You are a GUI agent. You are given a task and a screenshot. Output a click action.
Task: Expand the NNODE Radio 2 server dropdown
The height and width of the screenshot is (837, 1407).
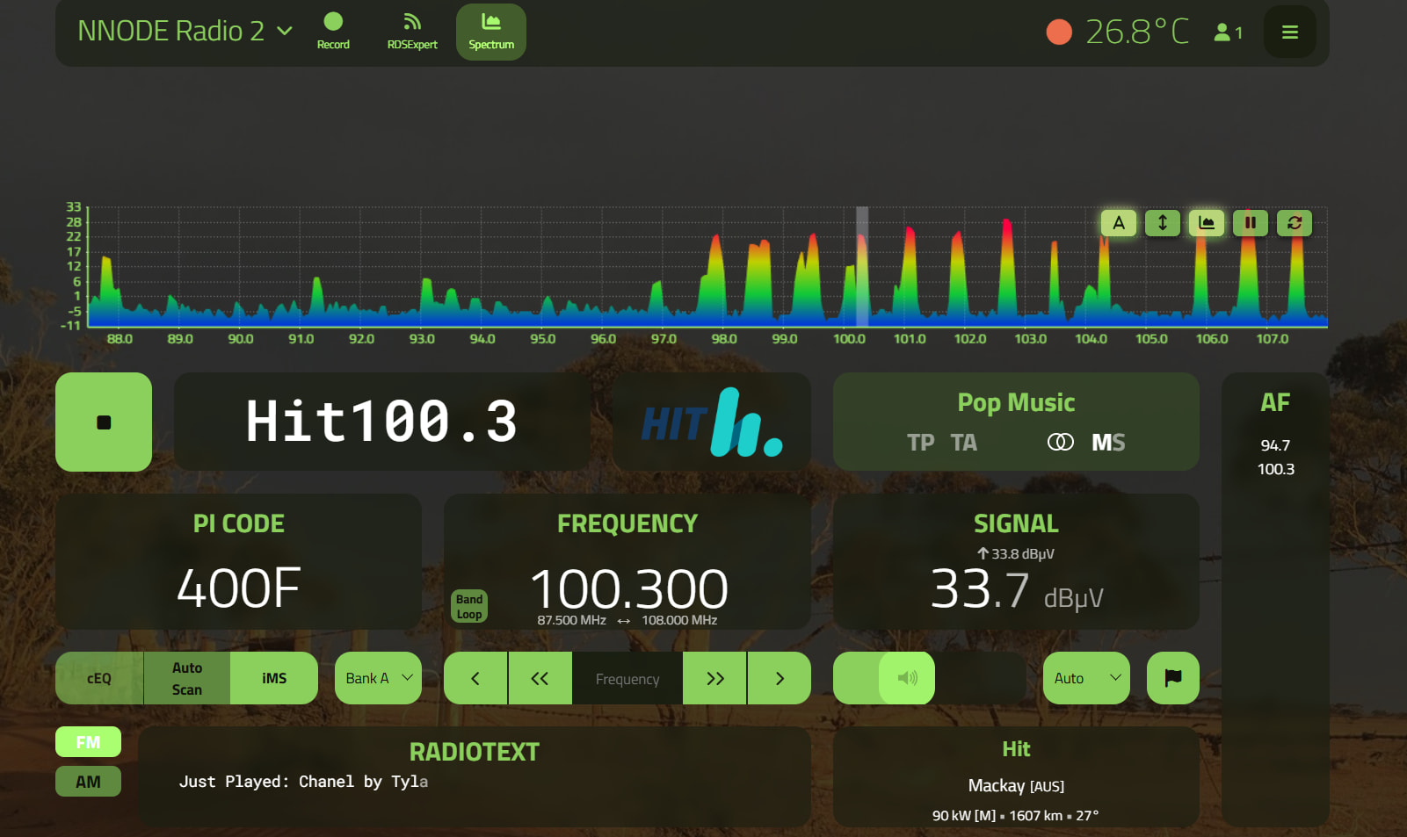click(284, 31)
